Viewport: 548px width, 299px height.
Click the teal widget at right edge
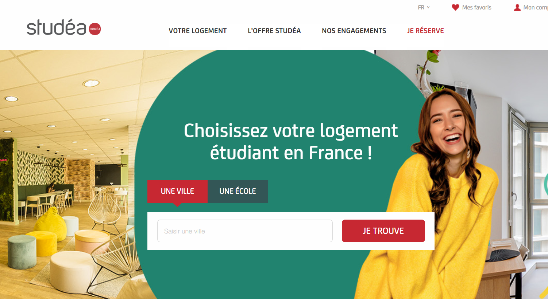546,184
